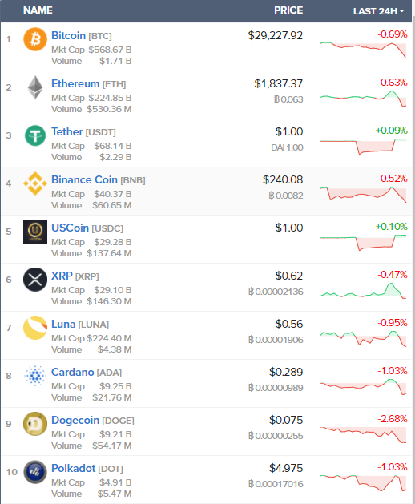Screen dimensions: 415x504
Task: Click the XRP 24h sparkline chart
Action: 363,291
